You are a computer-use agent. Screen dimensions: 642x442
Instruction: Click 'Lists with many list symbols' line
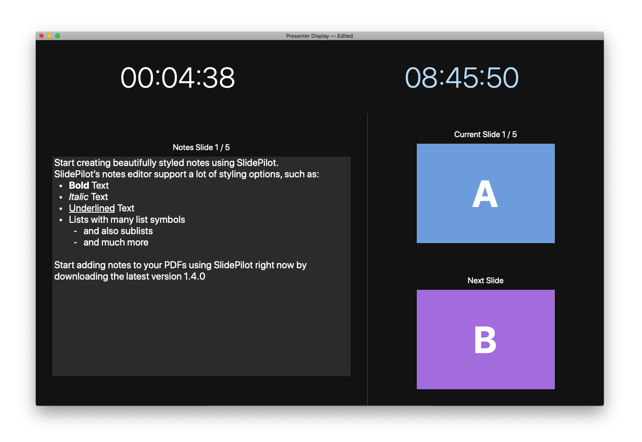127,220
